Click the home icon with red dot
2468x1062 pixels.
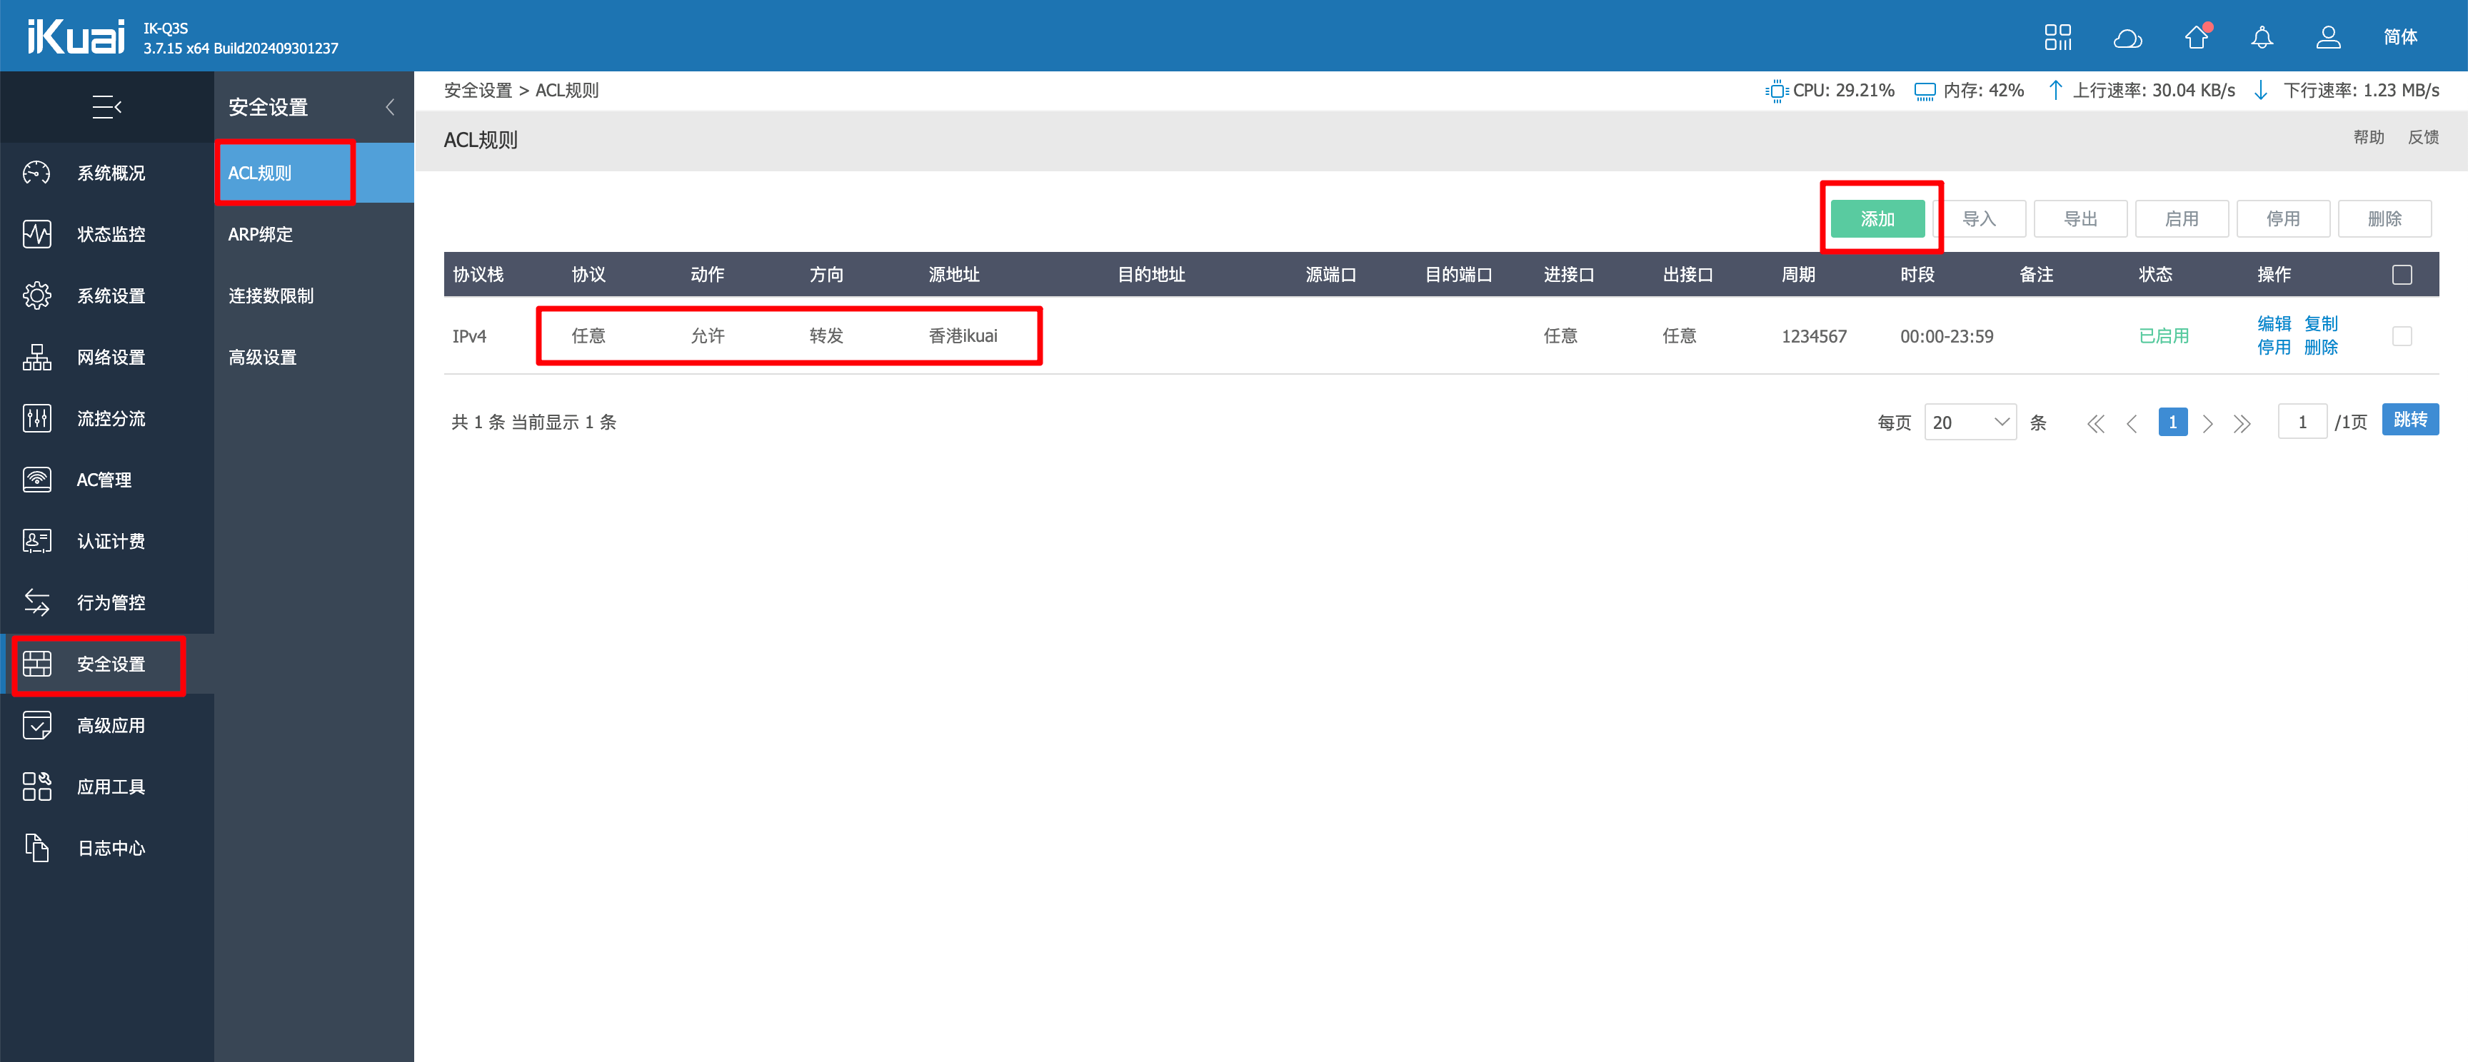pyautogui.click(x=2196, y=37)
